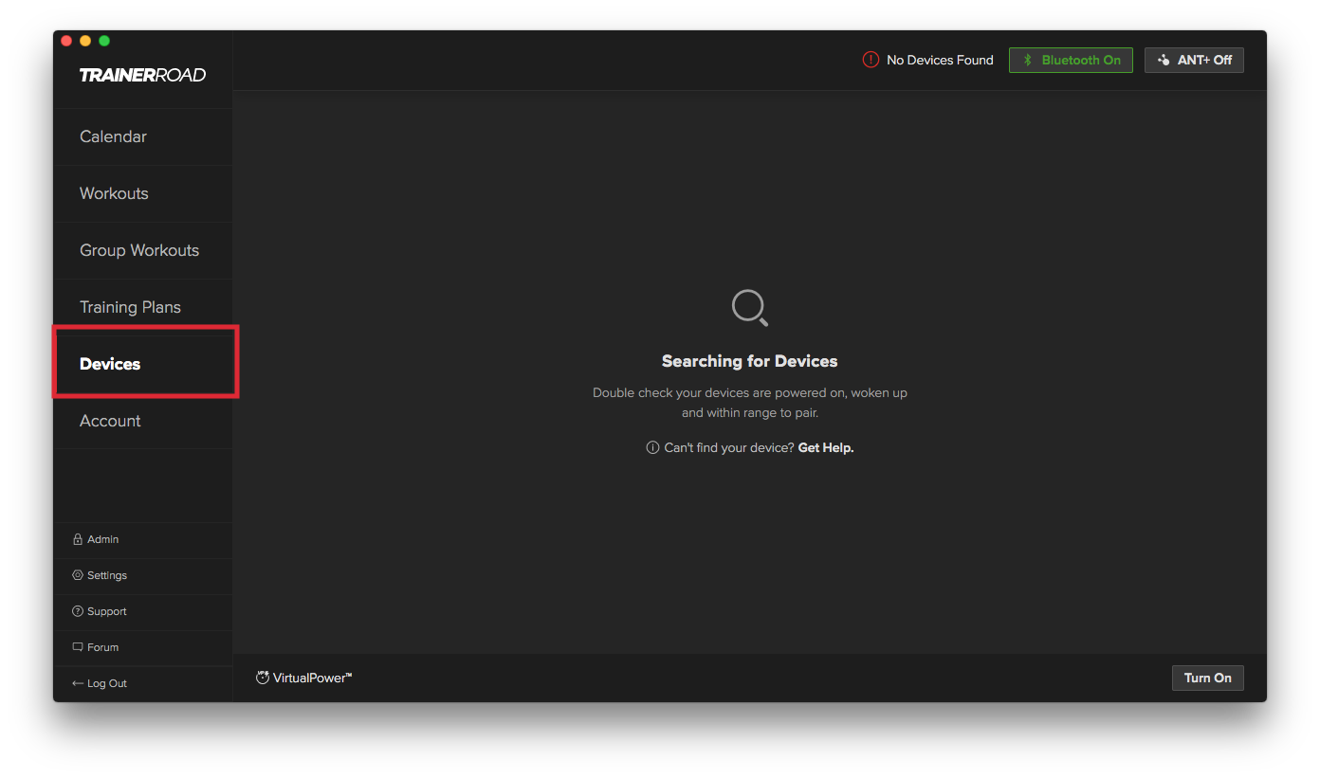
Task: Open the Support link
Action: [142, 611]
